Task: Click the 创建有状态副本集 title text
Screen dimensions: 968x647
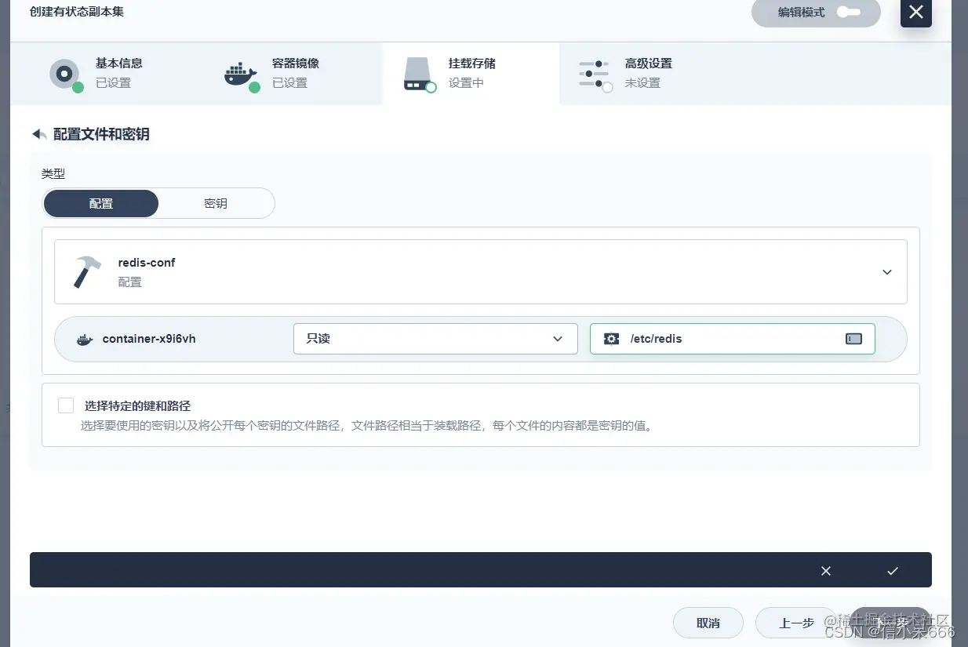Action: click(77, 12)
